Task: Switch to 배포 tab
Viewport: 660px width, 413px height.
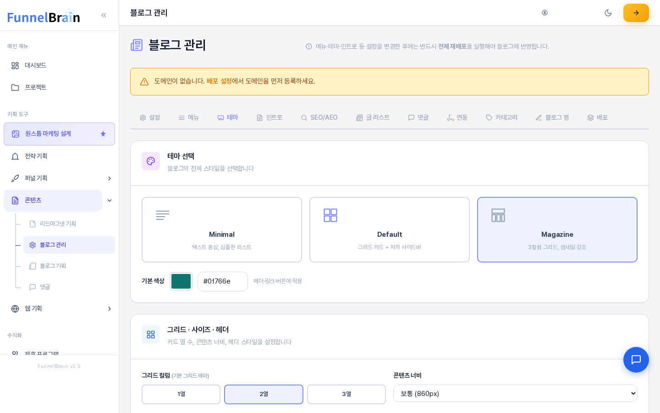Action: coord(597,117)
